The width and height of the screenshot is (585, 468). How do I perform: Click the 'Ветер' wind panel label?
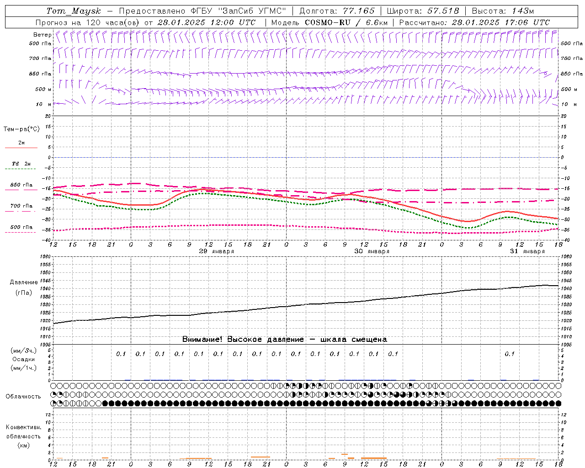coord(42,35)
